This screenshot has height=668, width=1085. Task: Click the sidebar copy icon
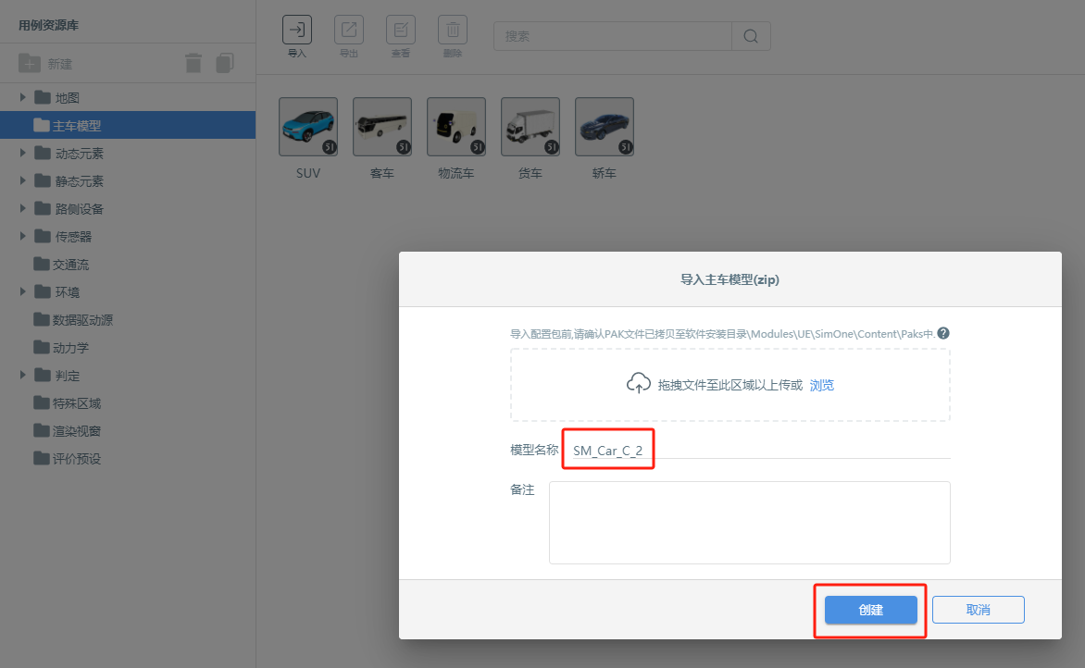(x=225, y=63)
